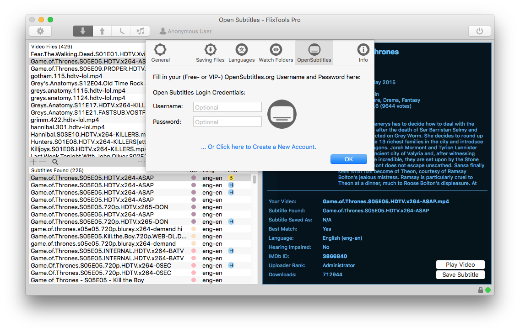The height and width of the screenshot is (332, 520).
Task: Click the Create a New Account link
Action: coord(259,147)
